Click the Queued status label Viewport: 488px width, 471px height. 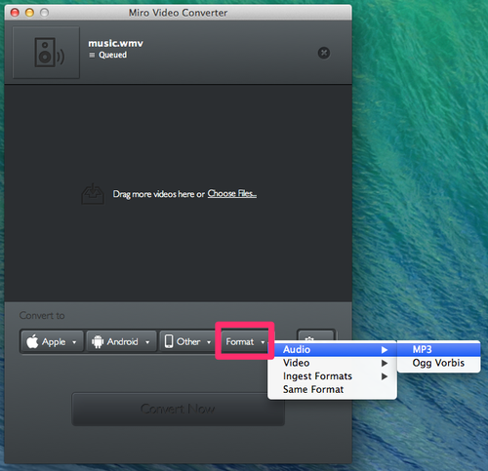(x=112, y=55)
